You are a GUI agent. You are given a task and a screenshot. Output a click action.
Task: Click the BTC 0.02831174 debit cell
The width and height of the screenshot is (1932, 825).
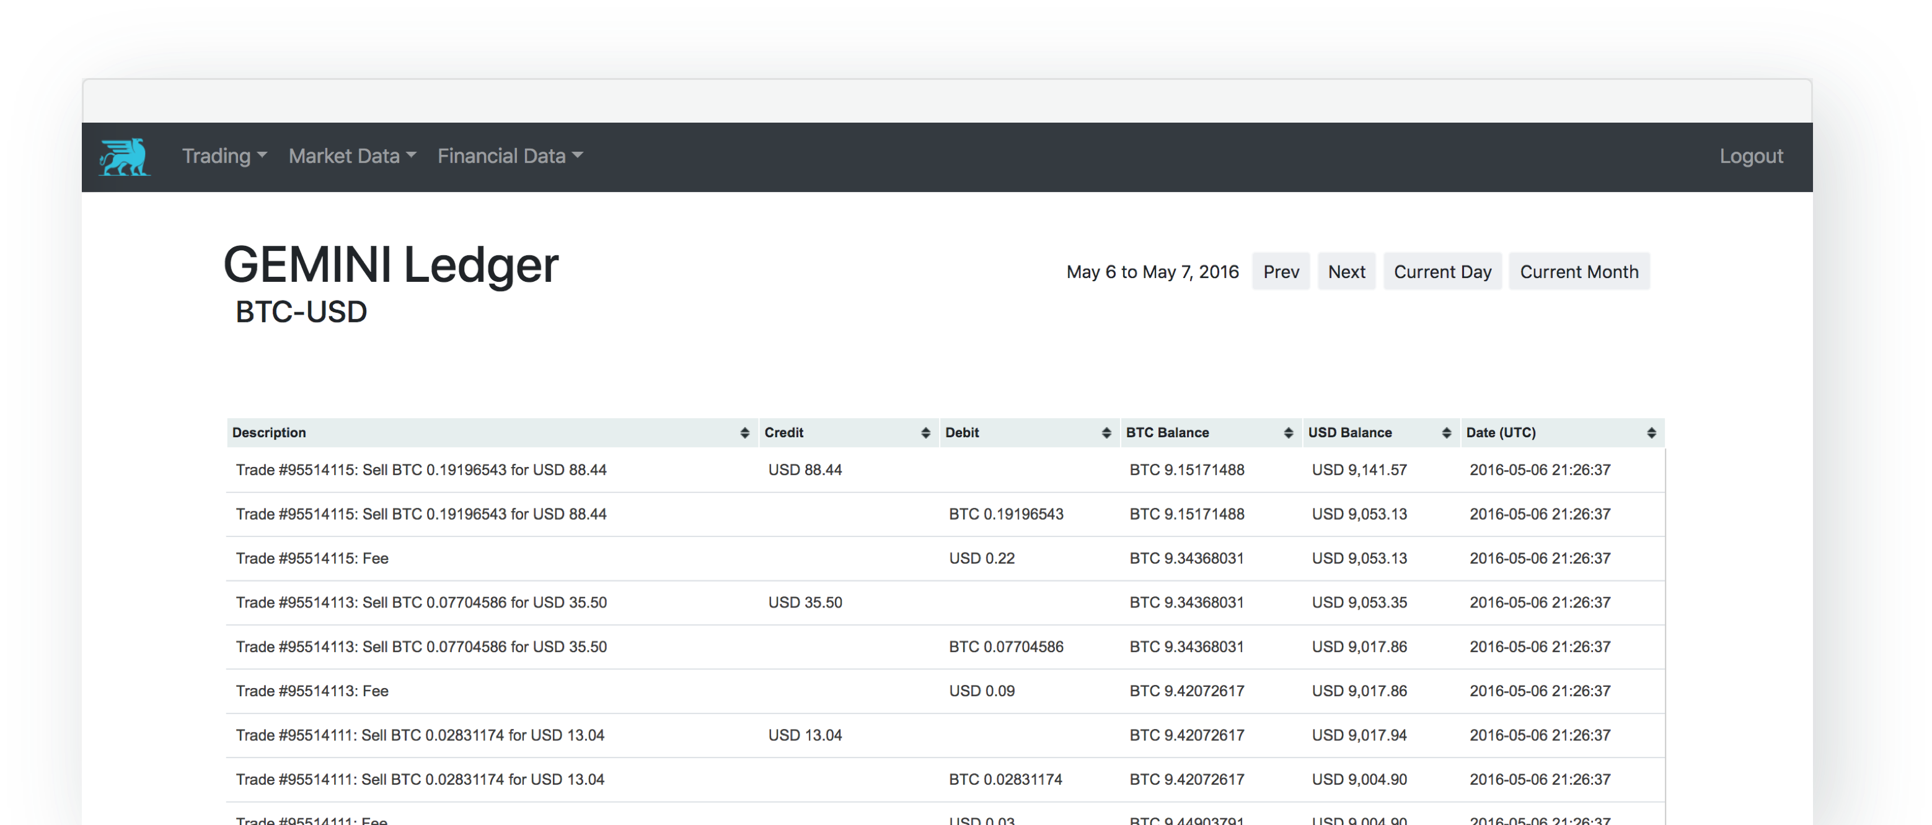tap(1005, 779)
